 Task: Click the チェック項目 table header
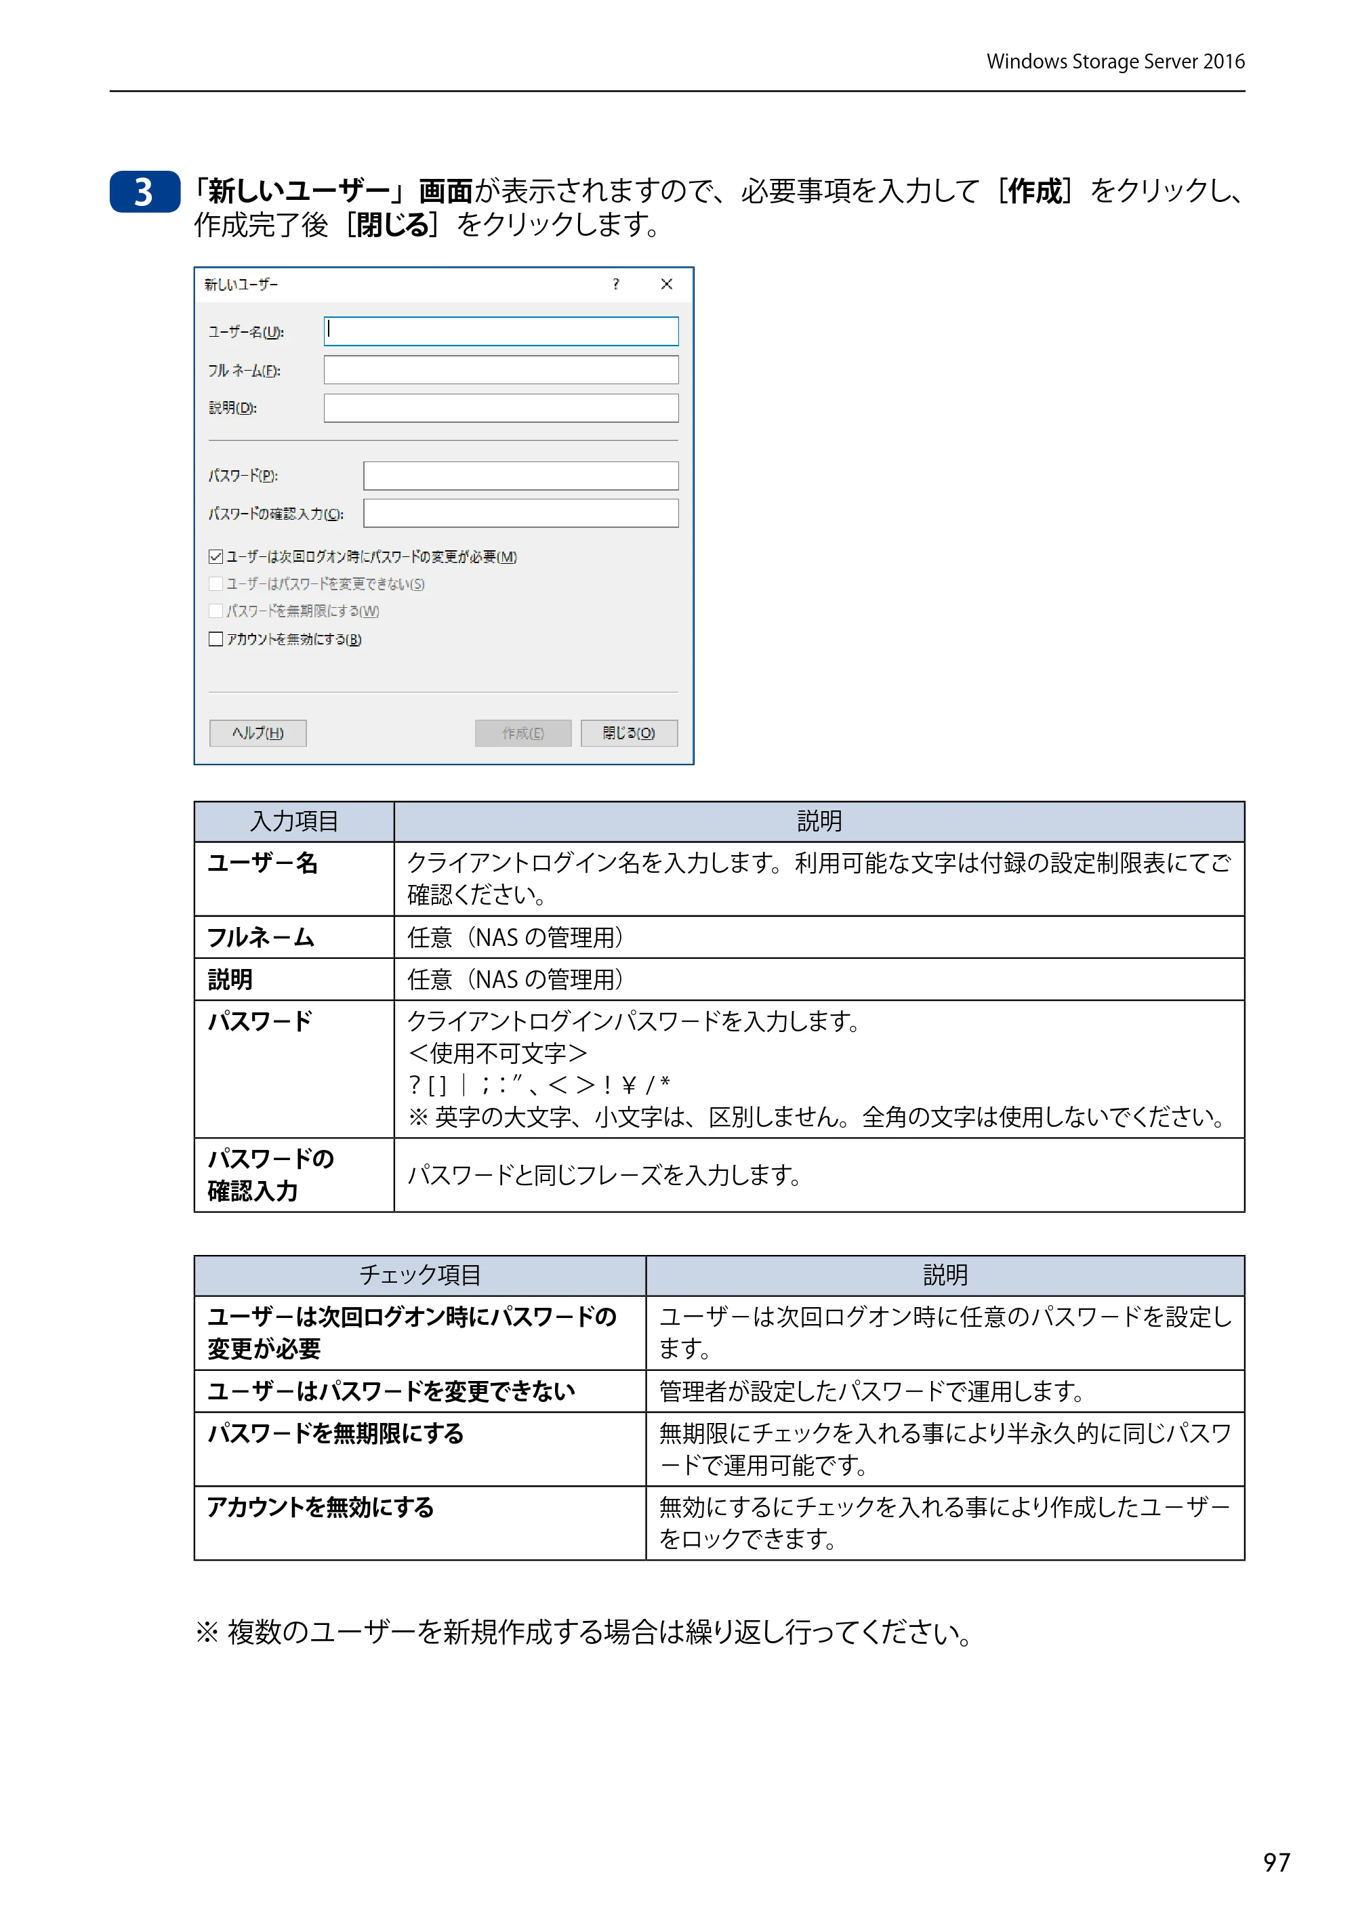[420, 1275]
